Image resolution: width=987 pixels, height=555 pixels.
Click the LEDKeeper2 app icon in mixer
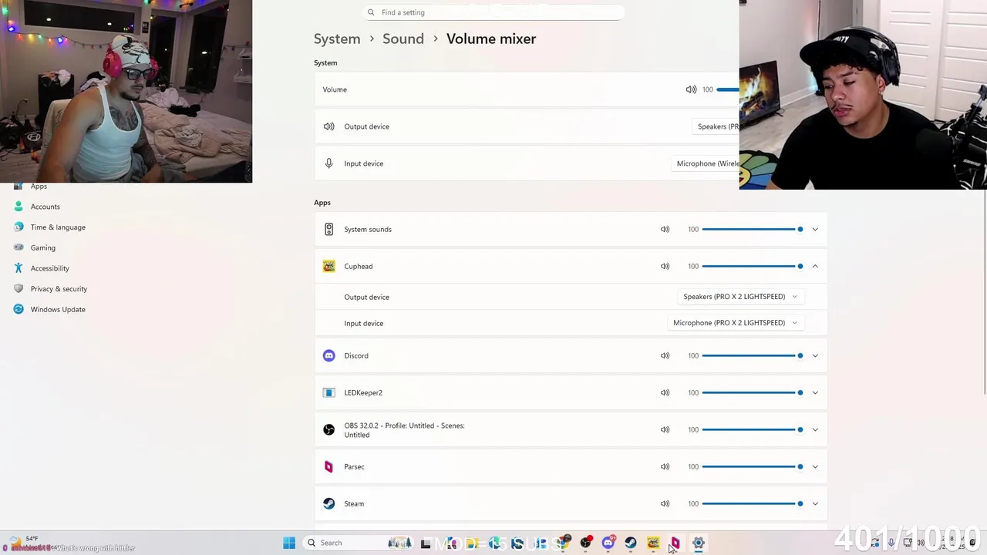pos(329,392)
